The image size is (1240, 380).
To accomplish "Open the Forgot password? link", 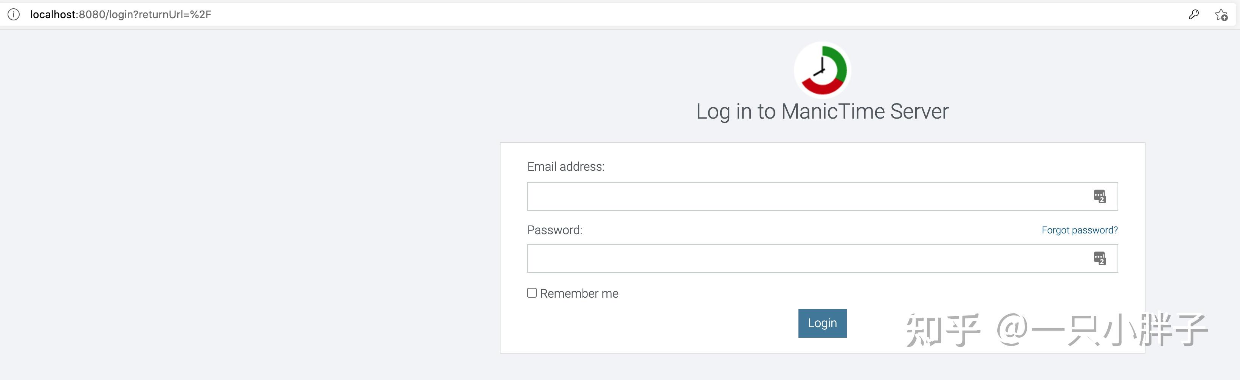I will [1079, 230].
